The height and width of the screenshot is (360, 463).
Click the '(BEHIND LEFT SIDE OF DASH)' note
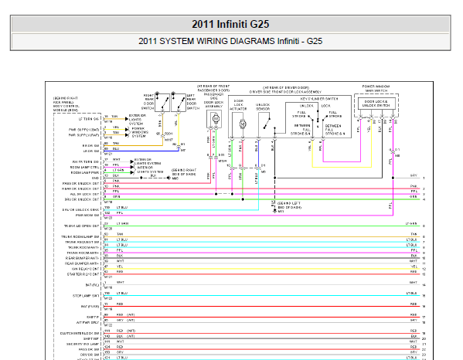click(x=289, y=205)
